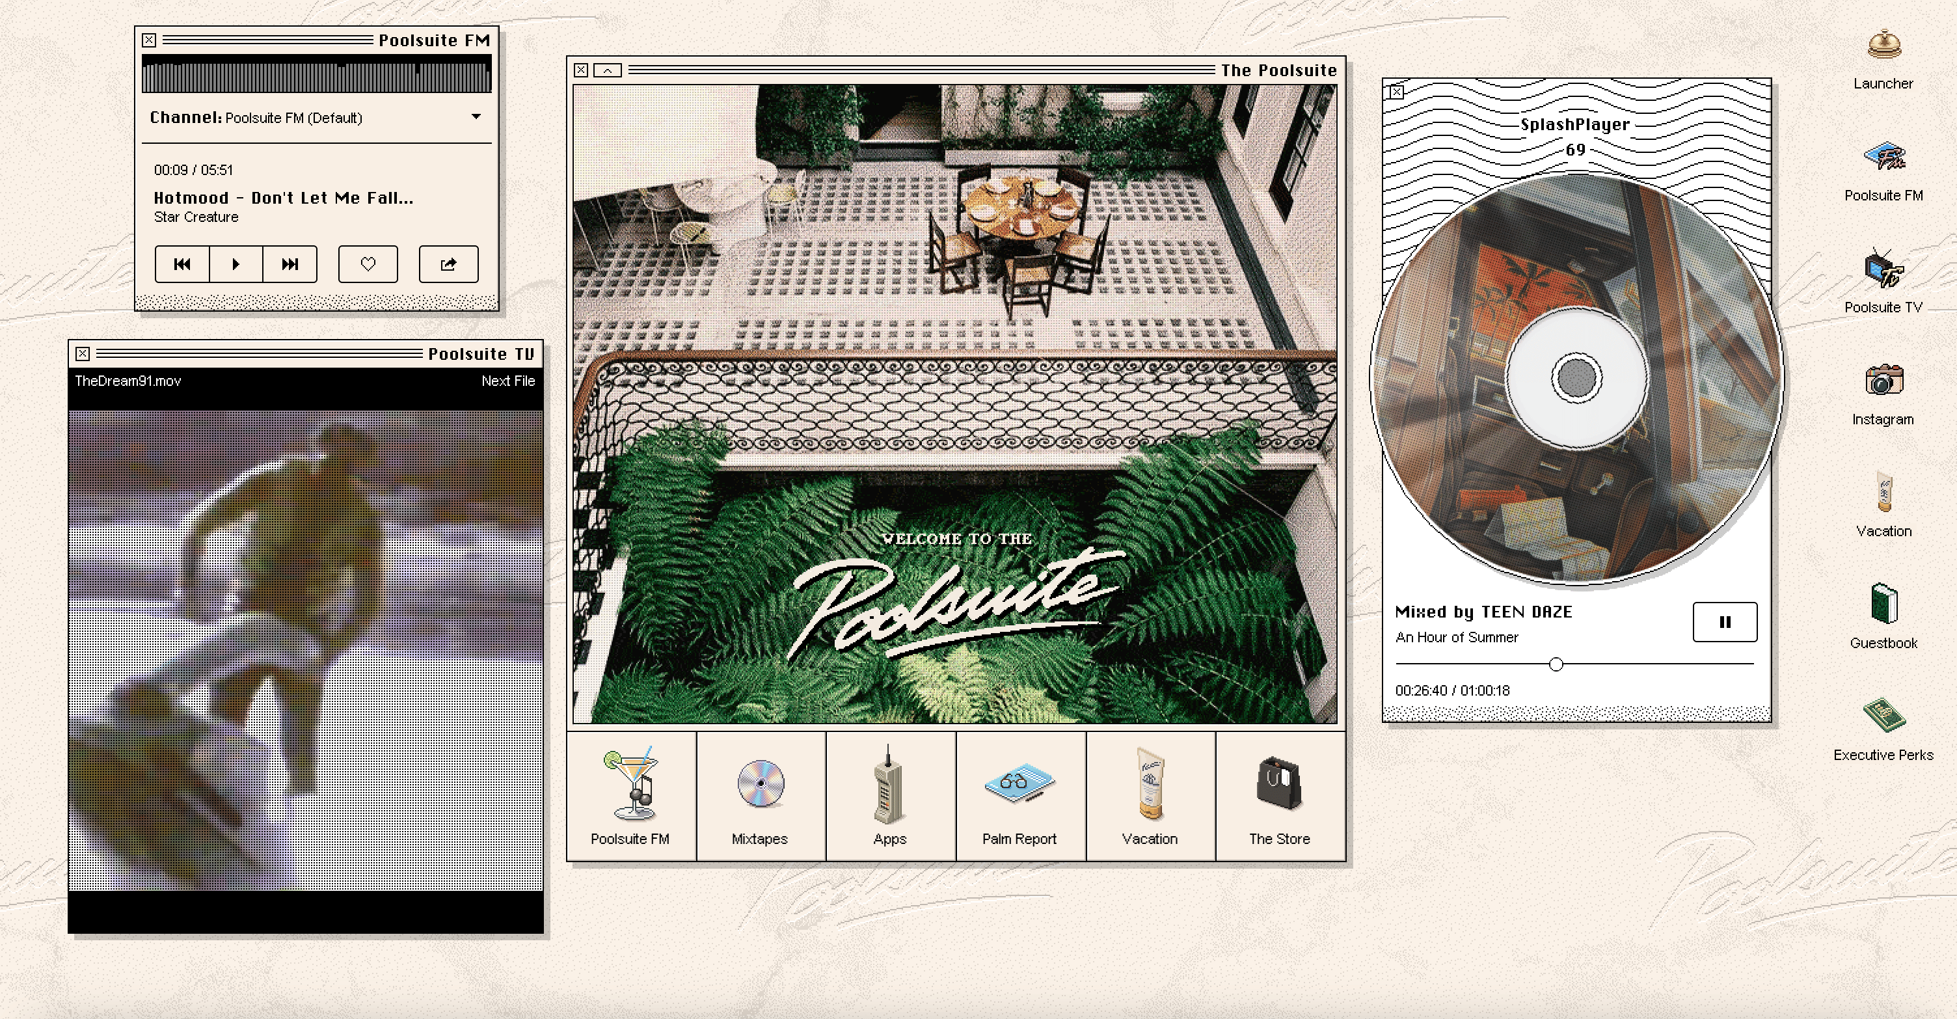Skip to next track in Poolsuite FM

click(290, 264)
